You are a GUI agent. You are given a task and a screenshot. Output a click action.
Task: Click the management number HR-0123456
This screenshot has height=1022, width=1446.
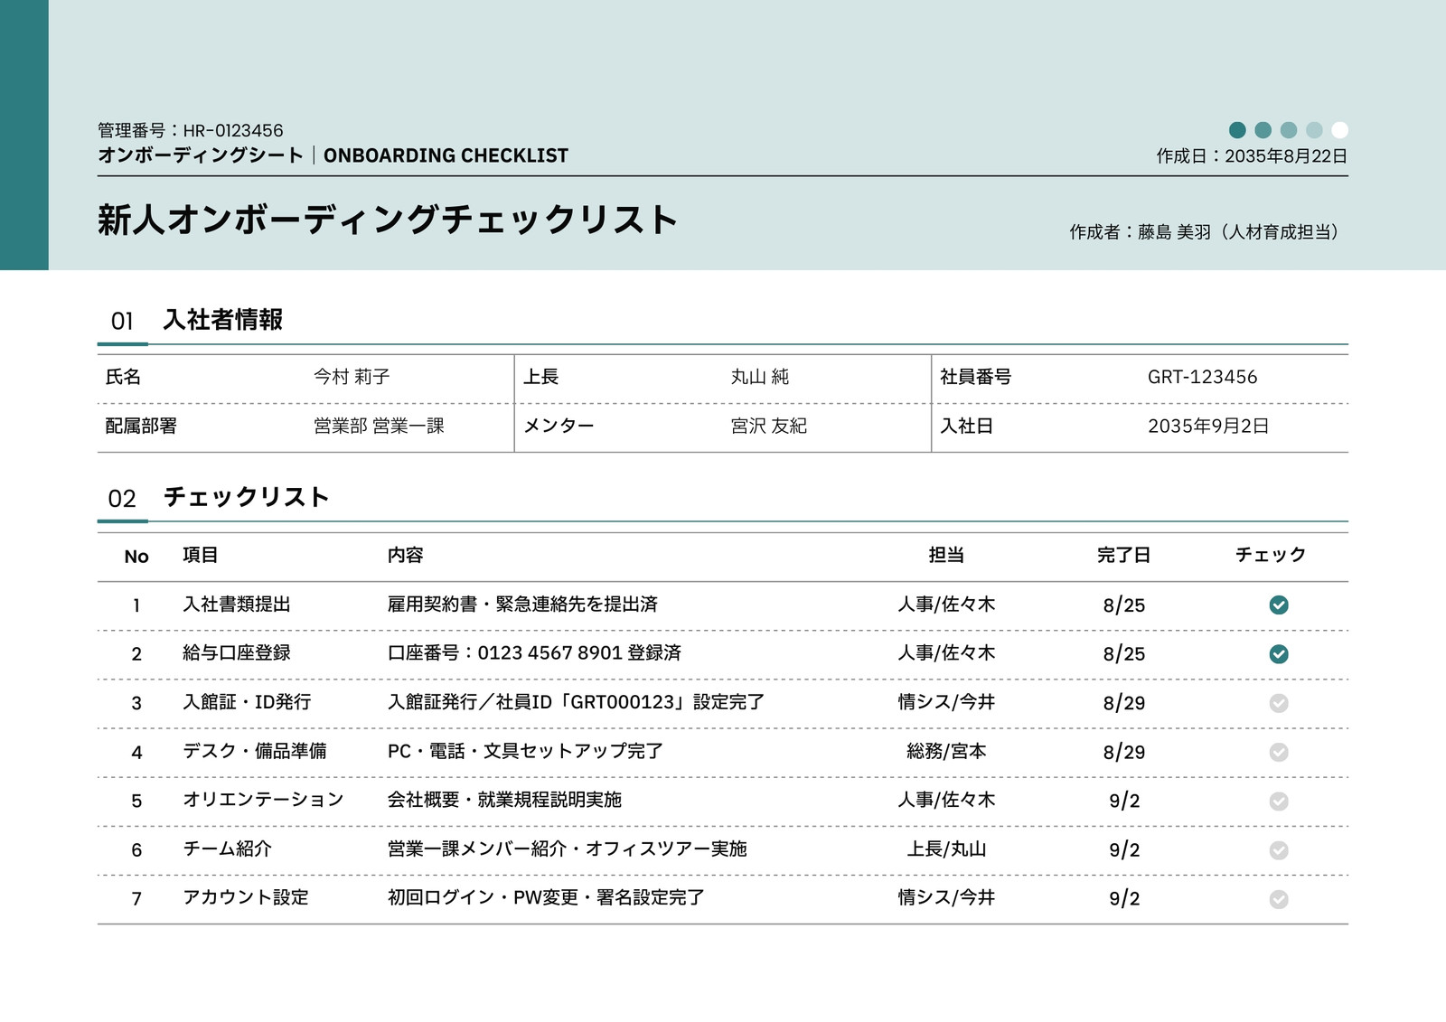click(x=233, y=130)
